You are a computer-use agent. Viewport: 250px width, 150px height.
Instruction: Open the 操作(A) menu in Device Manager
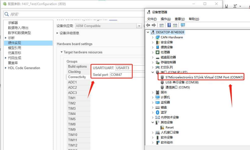point(166,19)
